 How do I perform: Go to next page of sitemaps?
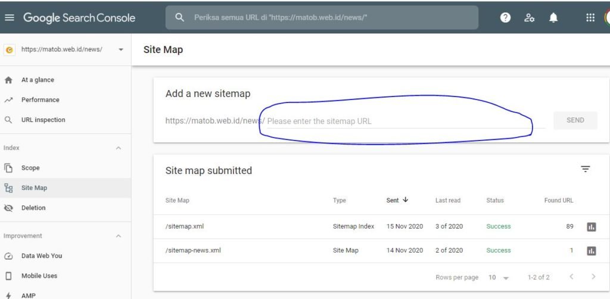click(593, 277)
